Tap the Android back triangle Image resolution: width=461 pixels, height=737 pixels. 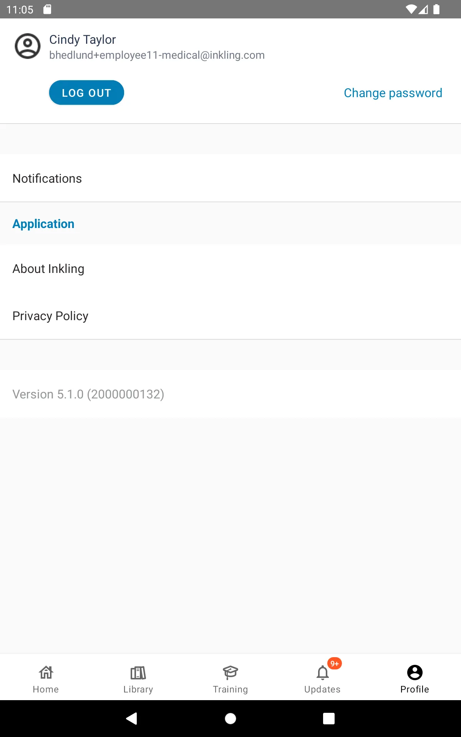click(132, 718)
